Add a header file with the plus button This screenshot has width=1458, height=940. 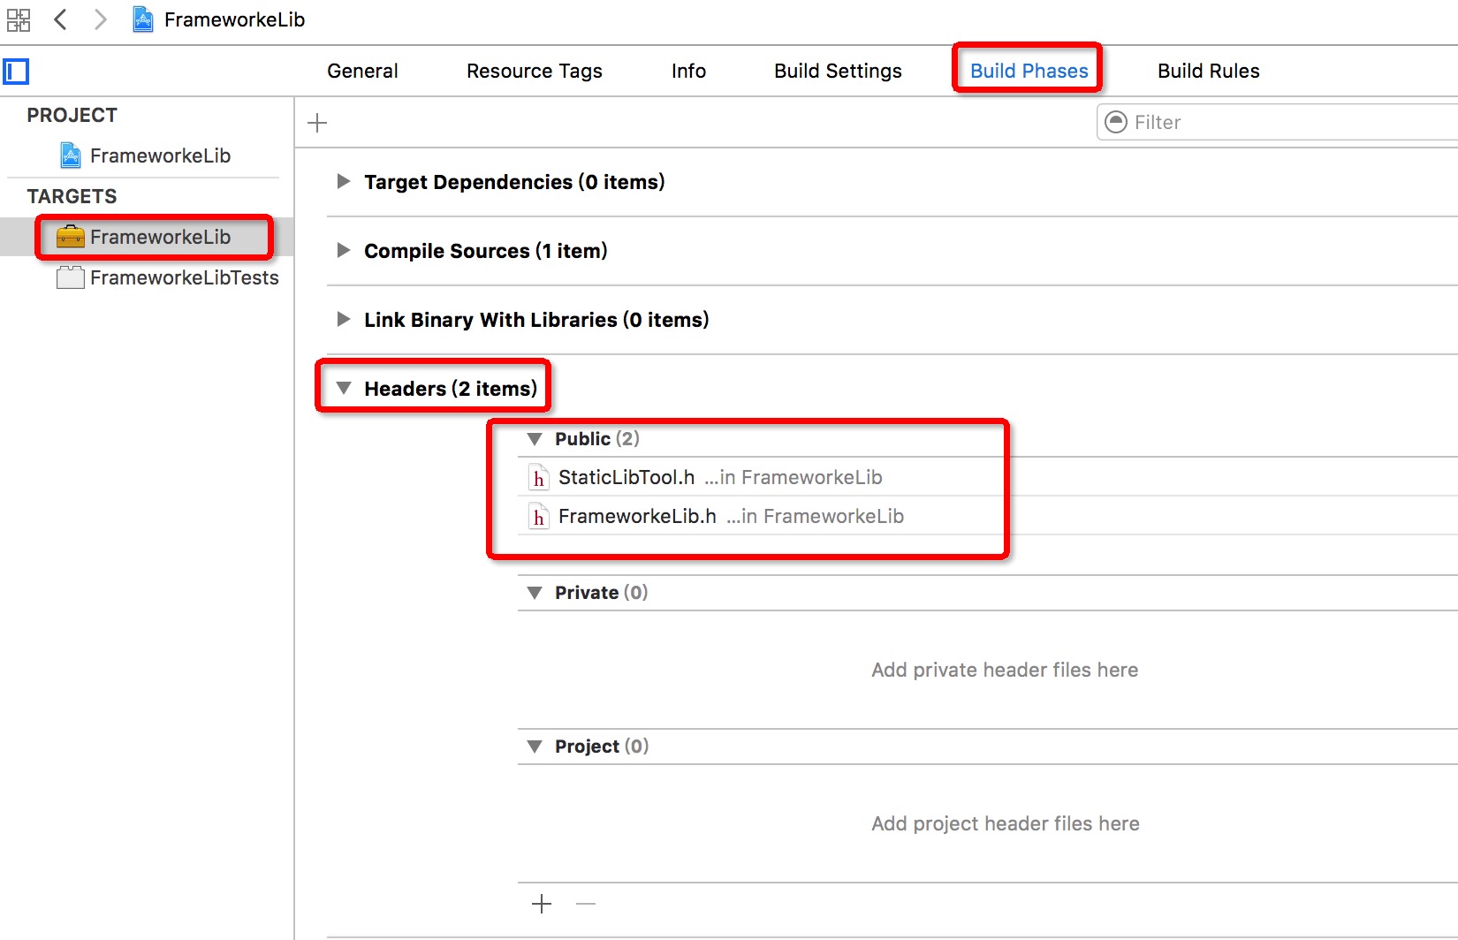(542, 904)
